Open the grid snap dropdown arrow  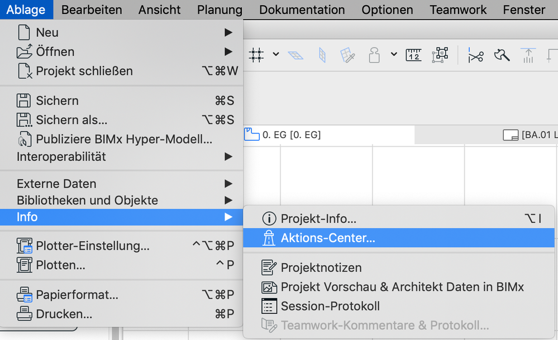tap(276, 54)
